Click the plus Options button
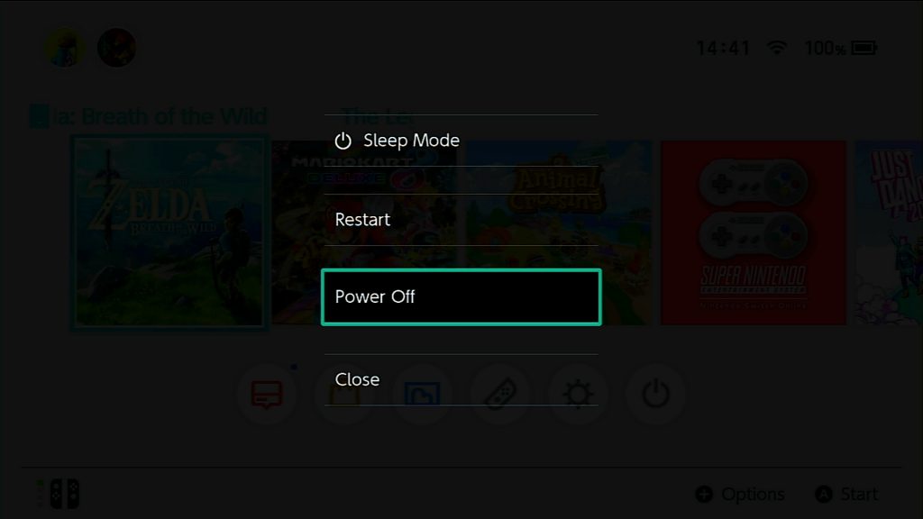The width and height of the screenshot is (923, 519). 740,495
